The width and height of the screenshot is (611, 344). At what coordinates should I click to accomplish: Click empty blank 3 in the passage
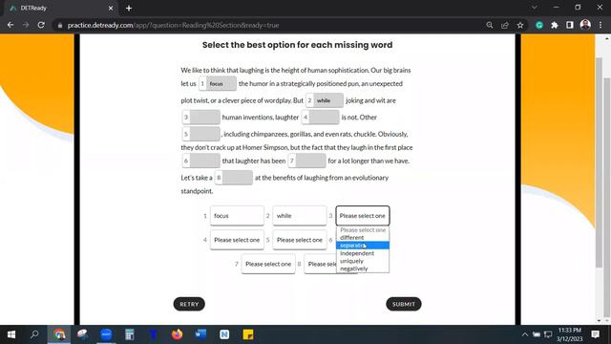click(201, 117)
